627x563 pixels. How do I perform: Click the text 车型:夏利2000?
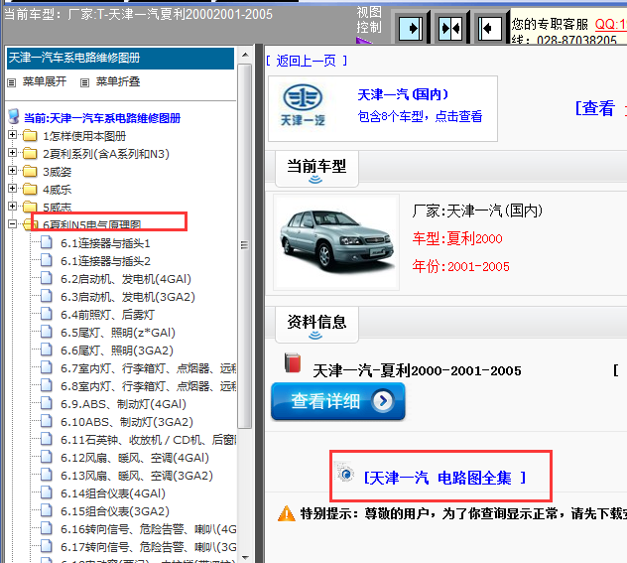pos(457,238)
